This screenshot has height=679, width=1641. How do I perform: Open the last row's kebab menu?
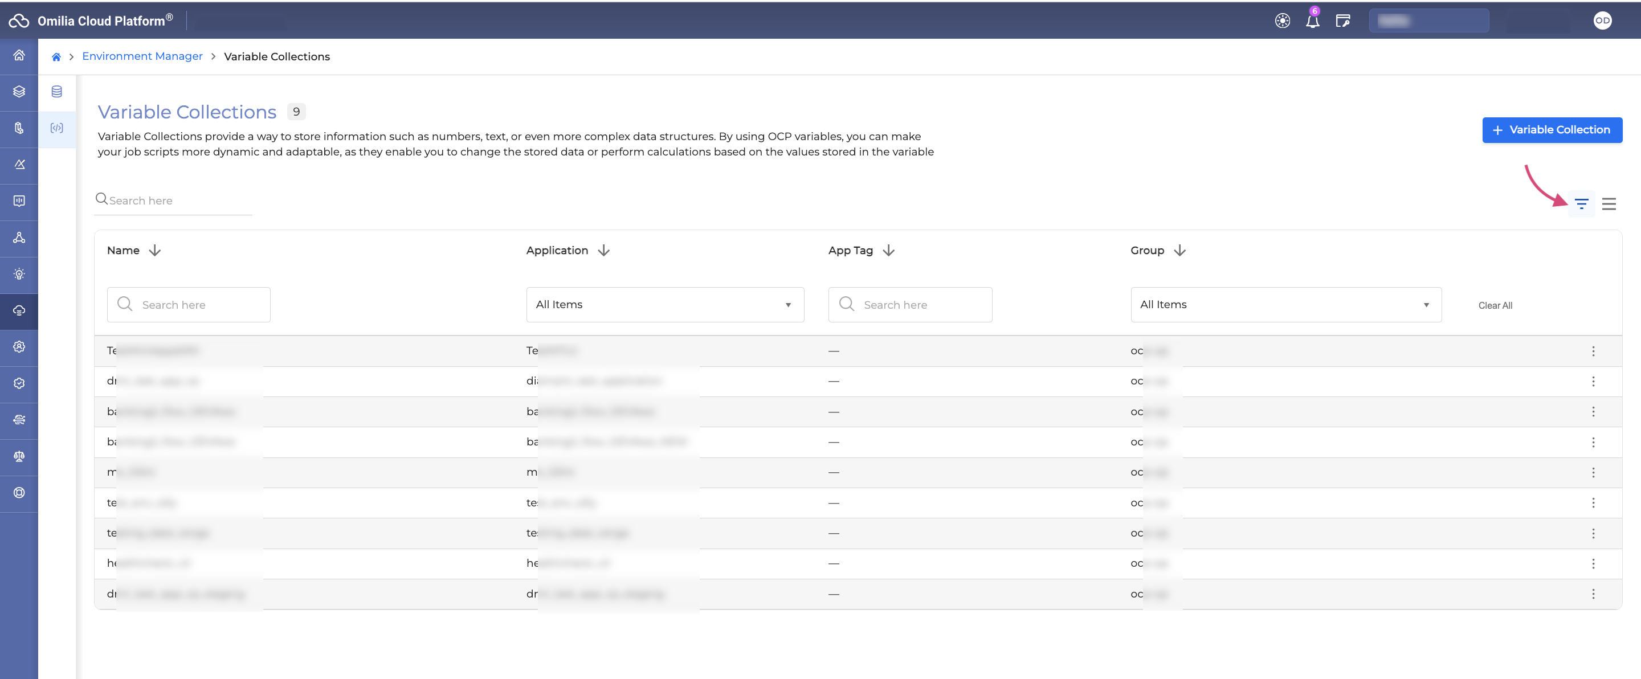1593,594
